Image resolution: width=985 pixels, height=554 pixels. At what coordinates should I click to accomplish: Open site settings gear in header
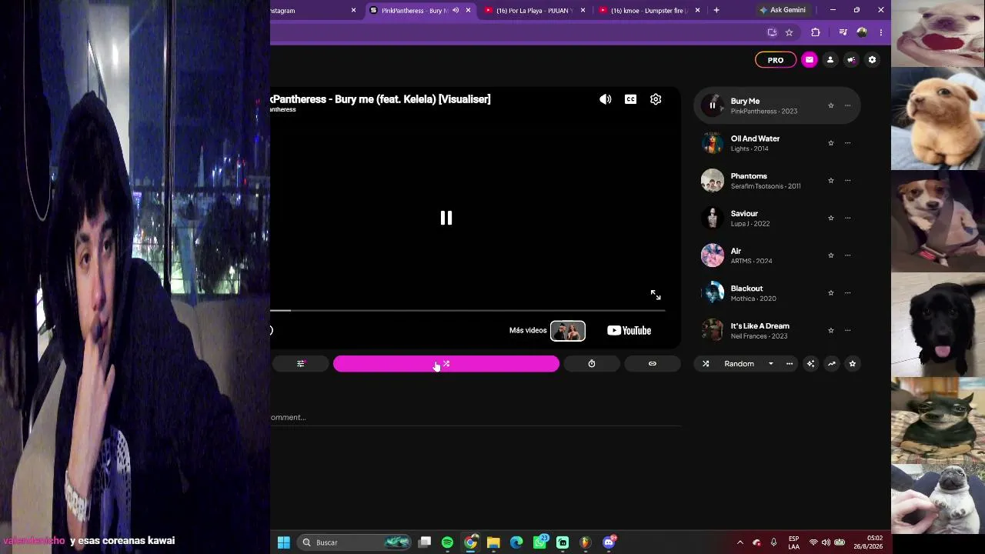point(872,60)
